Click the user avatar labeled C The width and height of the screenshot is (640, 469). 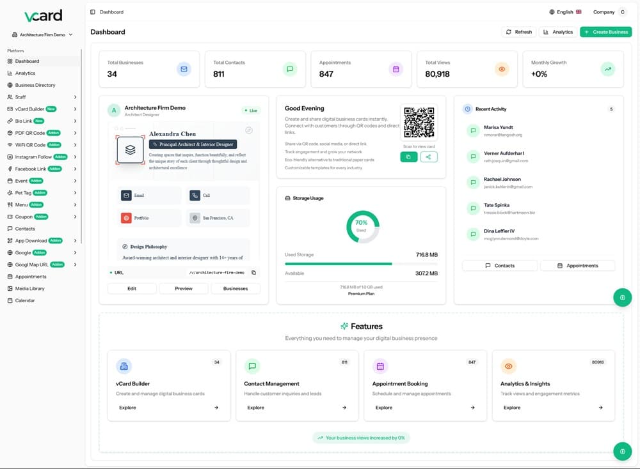pos(621,12)
